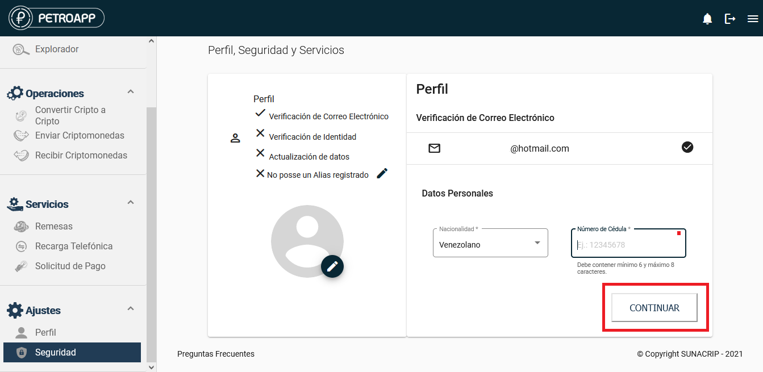Open the hamburger menu icon

753,19
